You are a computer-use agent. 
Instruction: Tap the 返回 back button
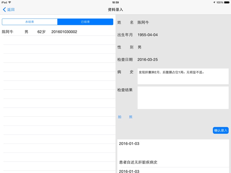9,10
